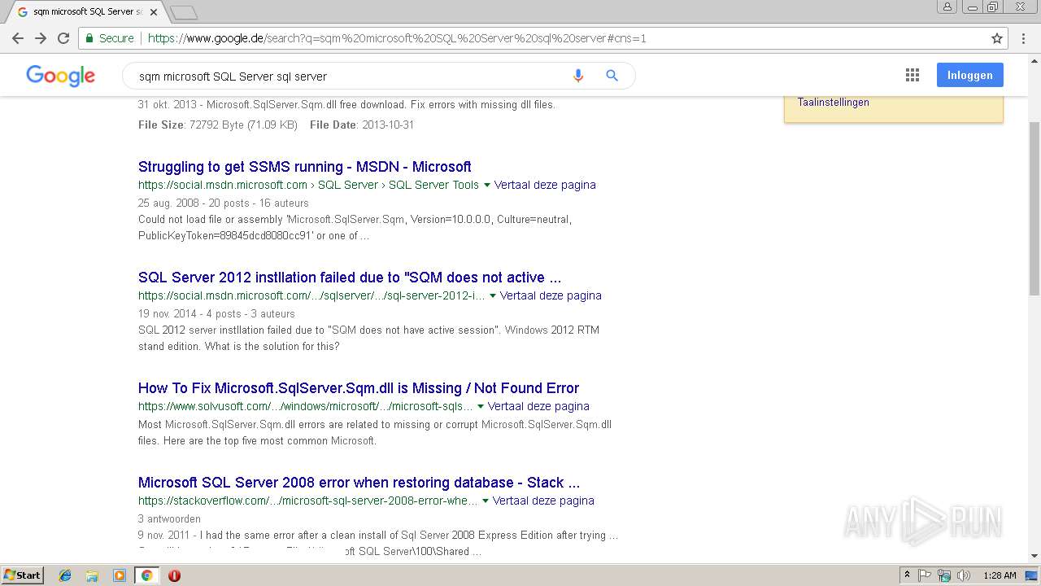Expand options arrow for SQL Server 2012 result

pyautogui.click(x=493, y=296)
